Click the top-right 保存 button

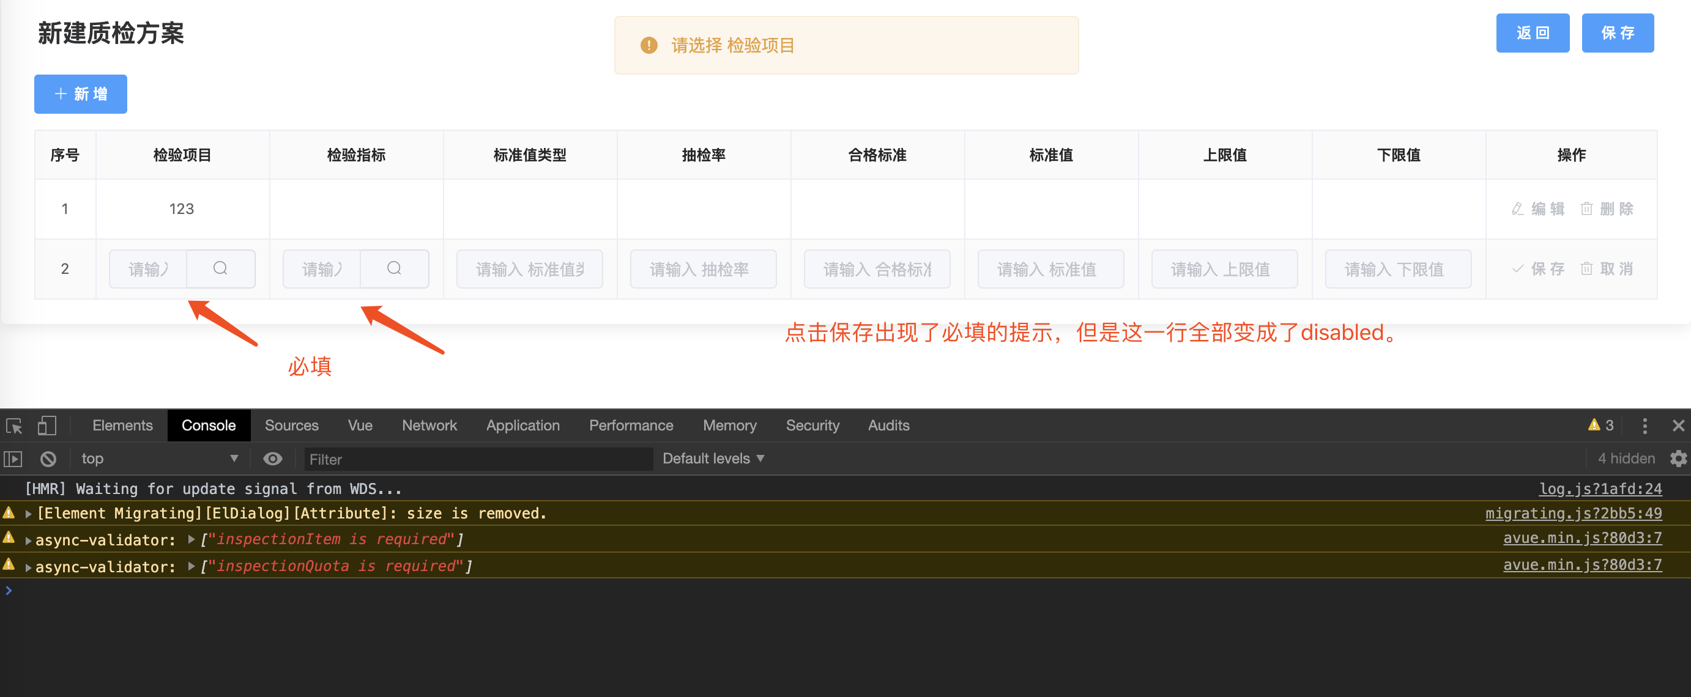pyautogui.click(x=1618, y=33)
